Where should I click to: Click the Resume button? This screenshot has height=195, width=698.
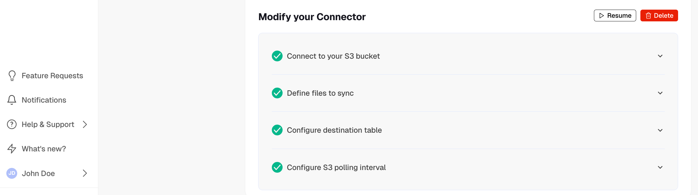point(615,15)
